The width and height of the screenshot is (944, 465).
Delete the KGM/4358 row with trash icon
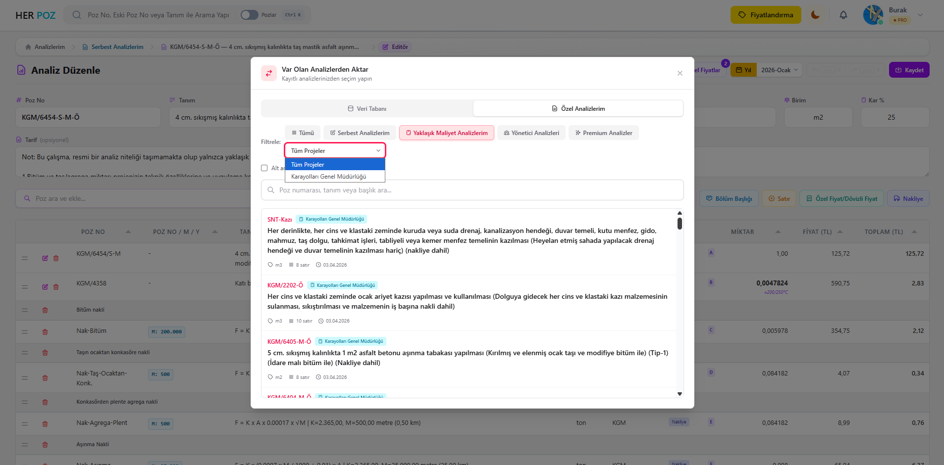(56, 287)
